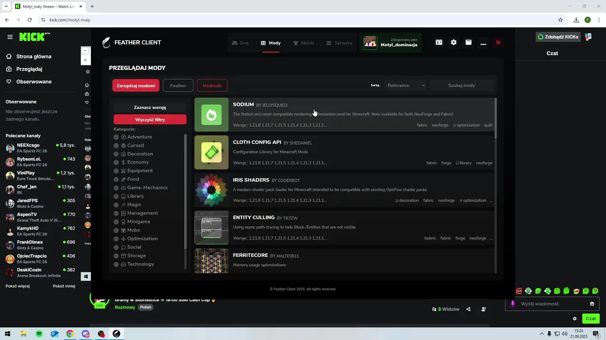Click the volume icon in system tray
This screenshot has height=340, width=606.
click(x=564, y=334)
